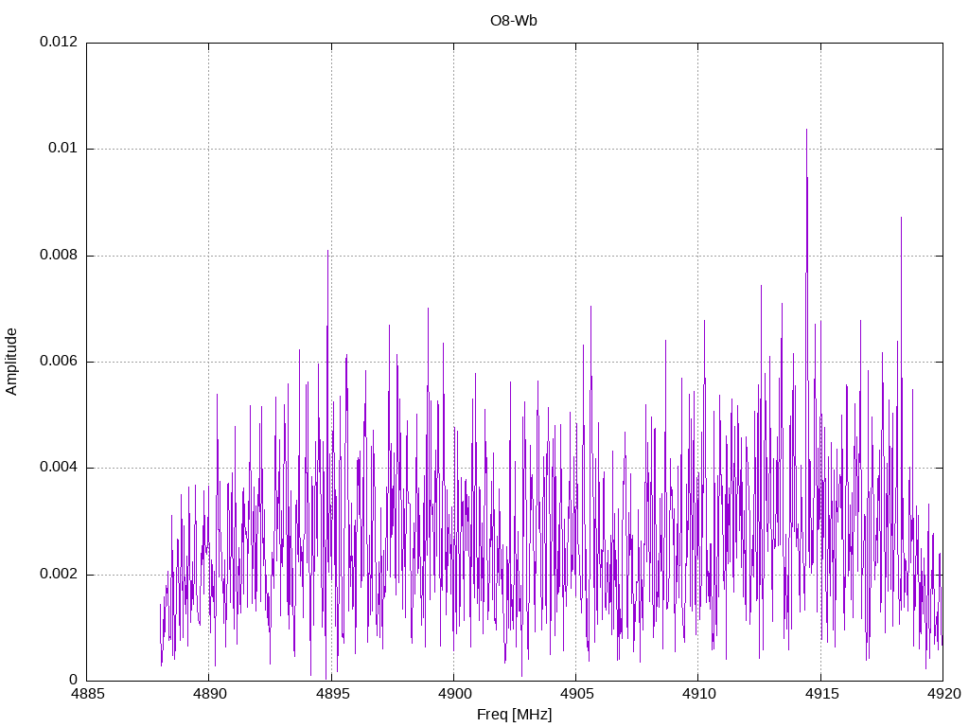
Task: Click the Amplitude y-axis label
Action: click(11, 362)
